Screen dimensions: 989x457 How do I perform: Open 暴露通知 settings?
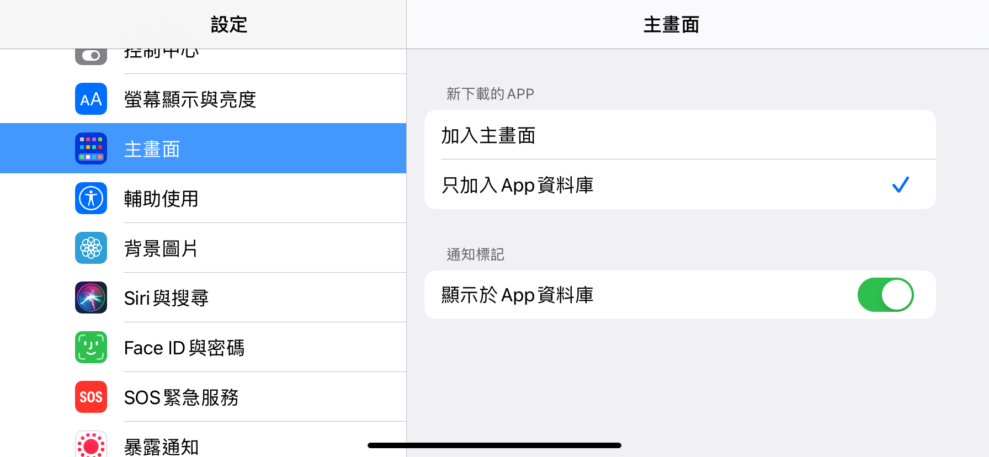(161, 446)
